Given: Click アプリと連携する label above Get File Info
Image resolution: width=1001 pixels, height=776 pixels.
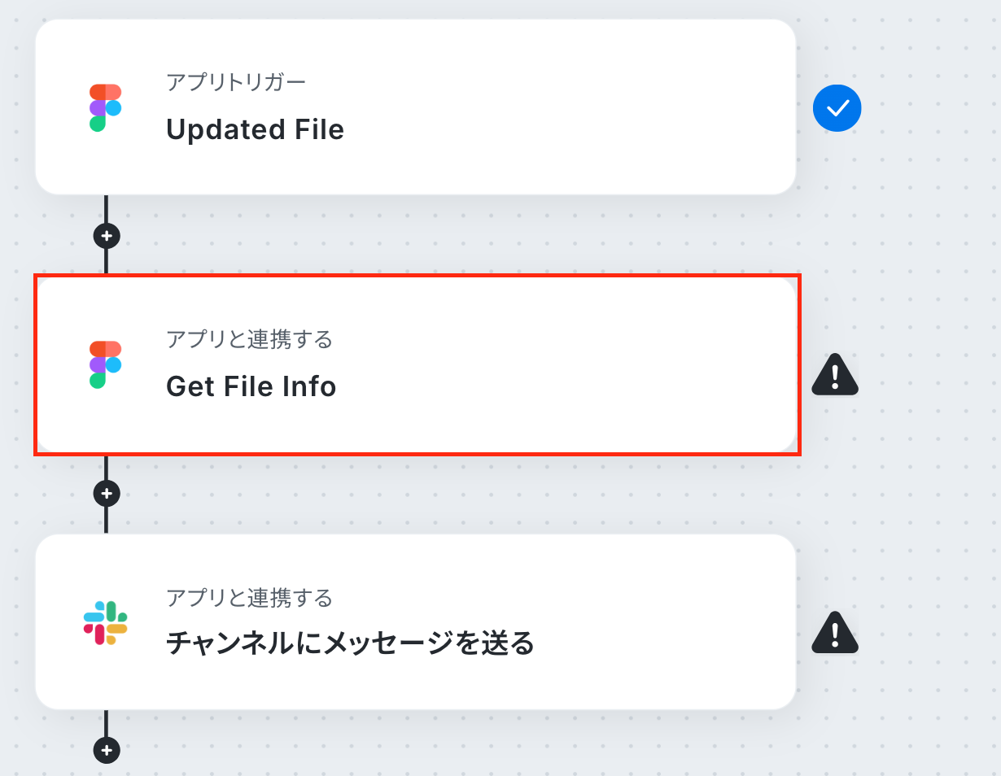Looking at the screenshot, I should tap(249, 339).
